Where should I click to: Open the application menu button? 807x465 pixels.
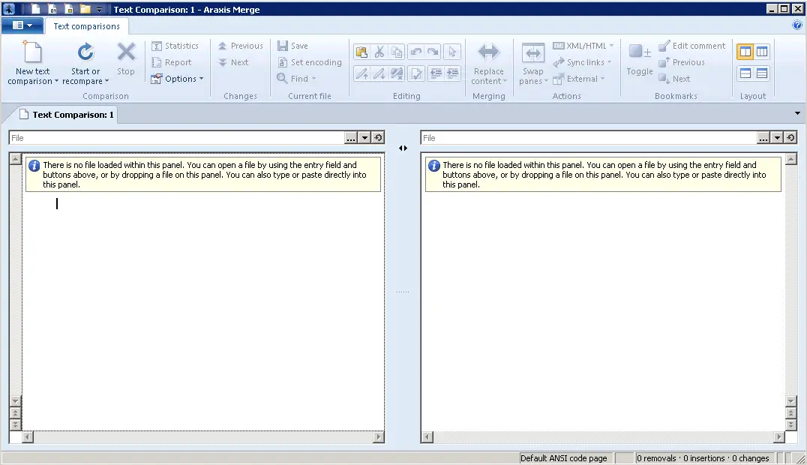coord(22,25)
